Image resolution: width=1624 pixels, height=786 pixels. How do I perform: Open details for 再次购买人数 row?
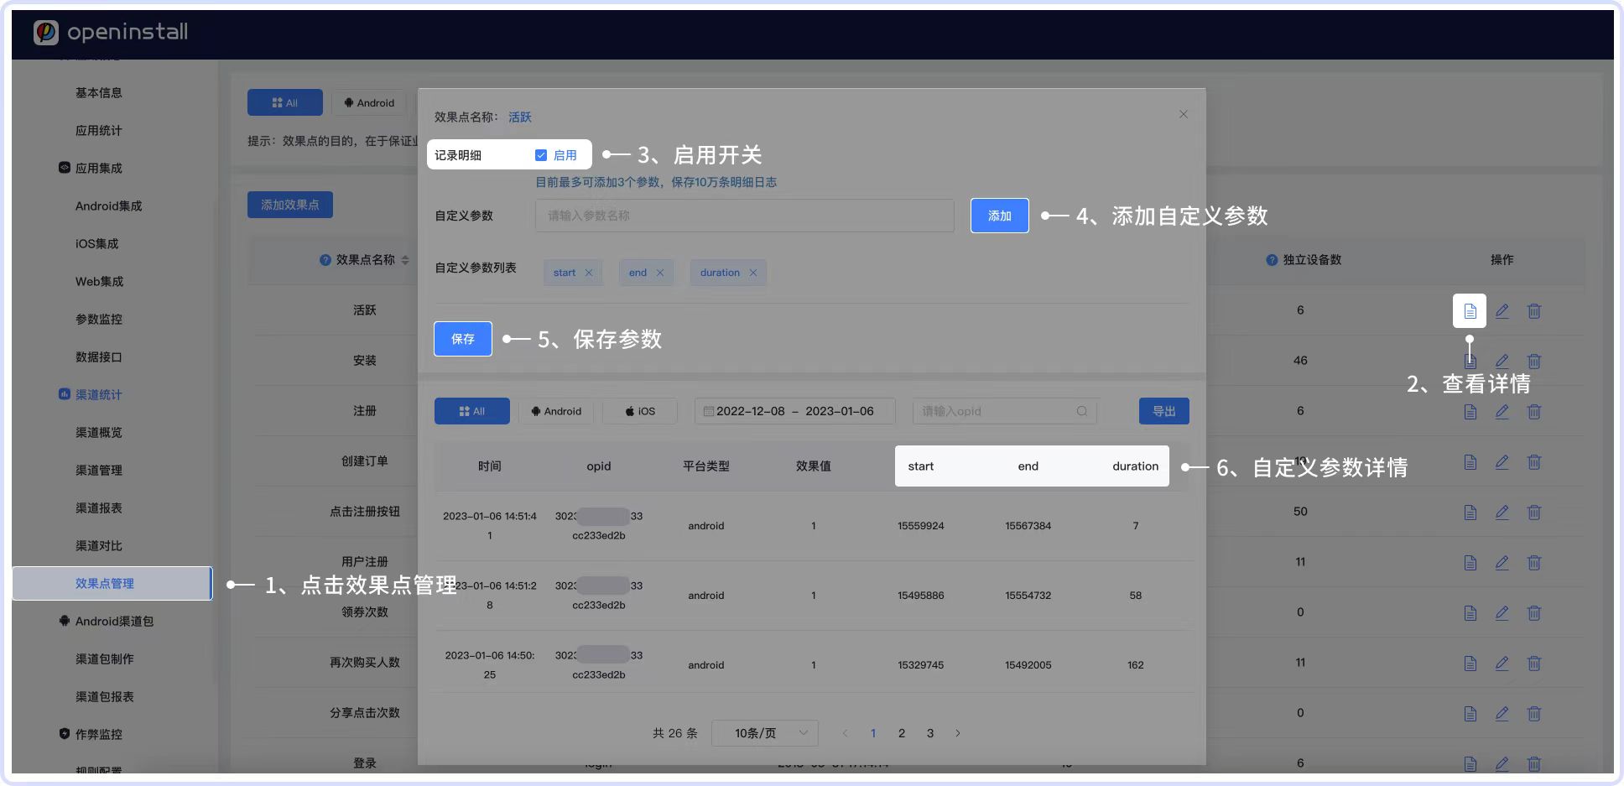click(x=1470, y=664)
